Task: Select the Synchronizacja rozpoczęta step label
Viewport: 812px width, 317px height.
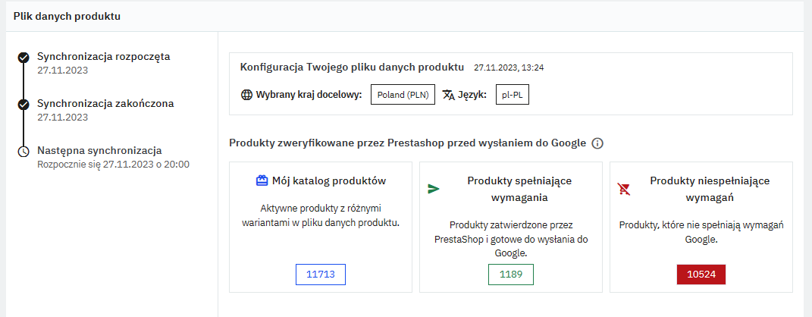Action: tap(103, 56)
